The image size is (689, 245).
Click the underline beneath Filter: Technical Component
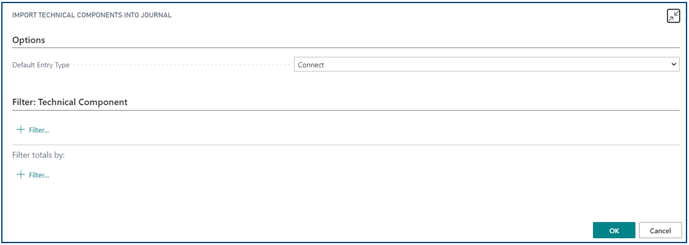[x=346, y=110]
